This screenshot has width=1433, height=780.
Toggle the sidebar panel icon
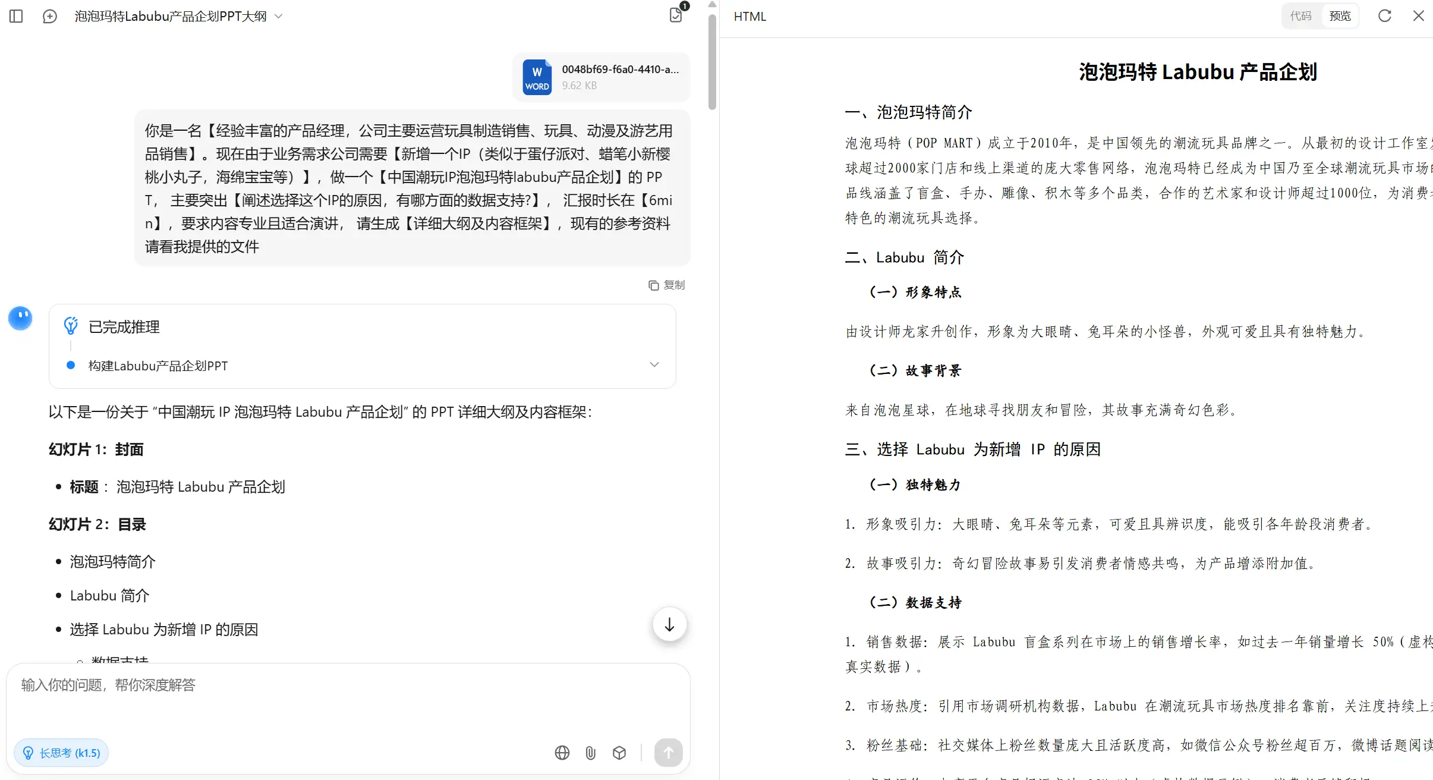[x=16, y=16]
